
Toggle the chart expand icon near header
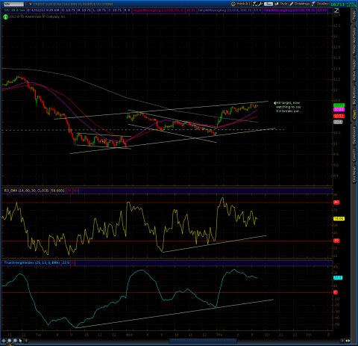click(336, 10)
